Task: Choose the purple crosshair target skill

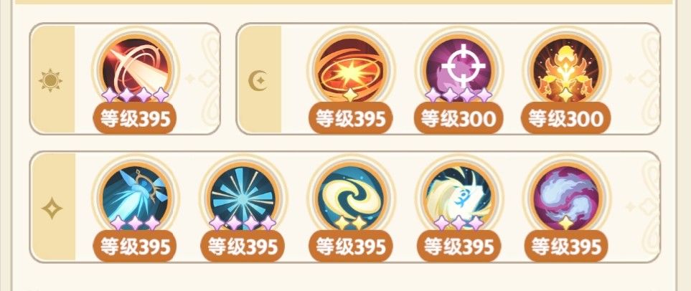Action: tap(459, 70)
